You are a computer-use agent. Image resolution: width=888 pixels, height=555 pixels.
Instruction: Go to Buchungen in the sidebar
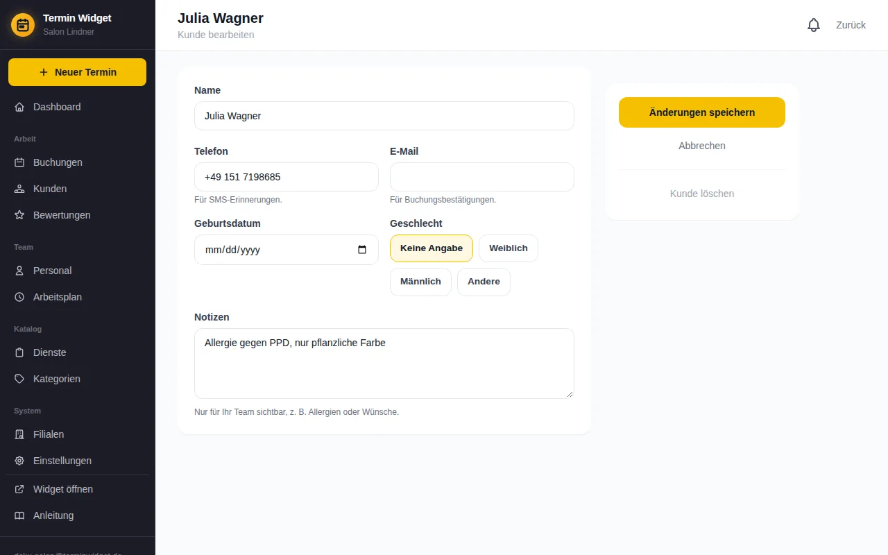[78, 162]
